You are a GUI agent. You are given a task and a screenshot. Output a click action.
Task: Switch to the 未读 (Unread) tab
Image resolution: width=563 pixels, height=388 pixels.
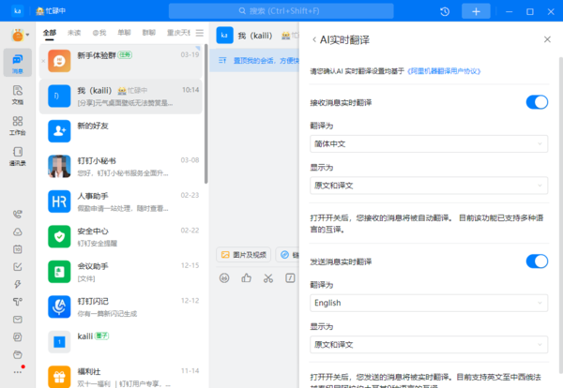(x=74, y=31)
